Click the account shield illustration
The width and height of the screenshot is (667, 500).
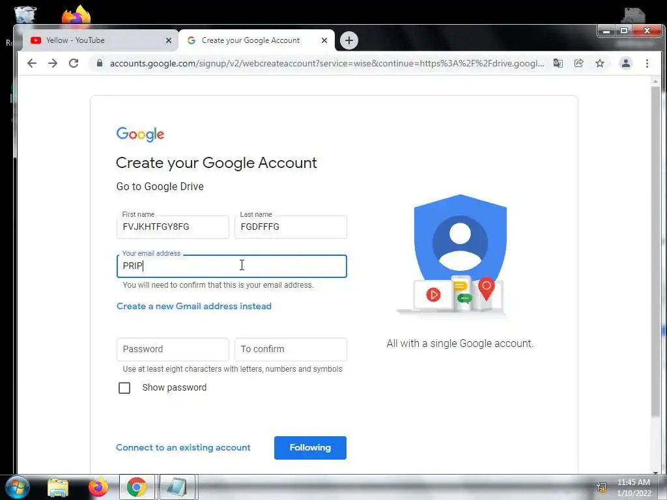click(x=460, y=255)
